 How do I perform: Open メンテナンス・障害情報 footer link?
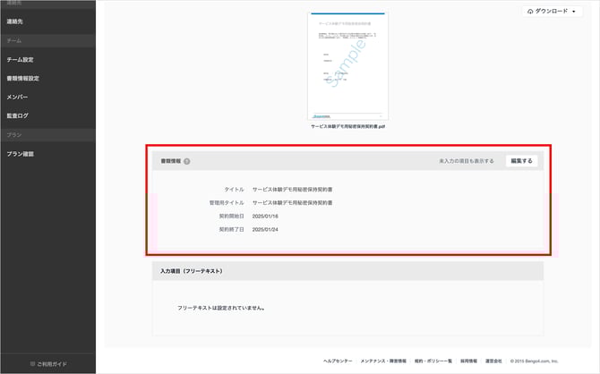point(384,361)
